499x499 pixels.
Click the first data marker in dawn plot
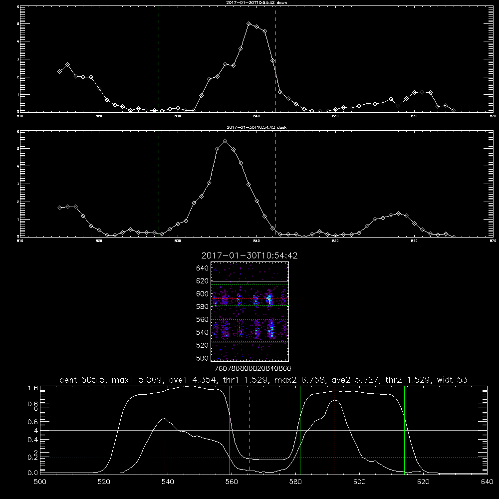[59, 71]
